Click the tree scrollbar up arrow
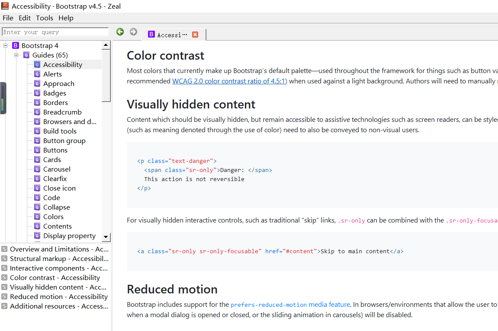 (106, 45)
